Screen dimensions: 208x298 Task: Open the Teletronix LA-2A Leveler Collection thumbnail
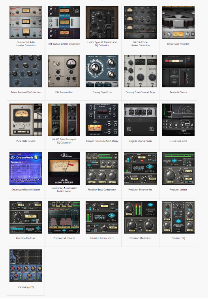[26, 22]
